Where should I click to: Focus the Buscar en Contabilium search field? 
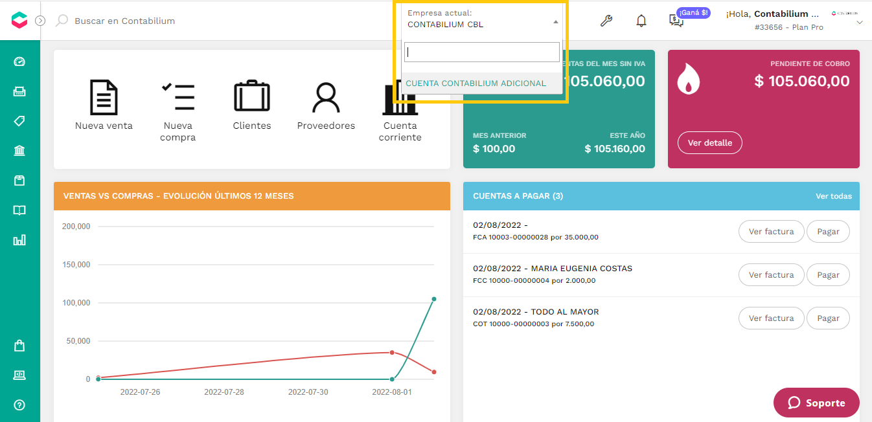coord(124,21)
